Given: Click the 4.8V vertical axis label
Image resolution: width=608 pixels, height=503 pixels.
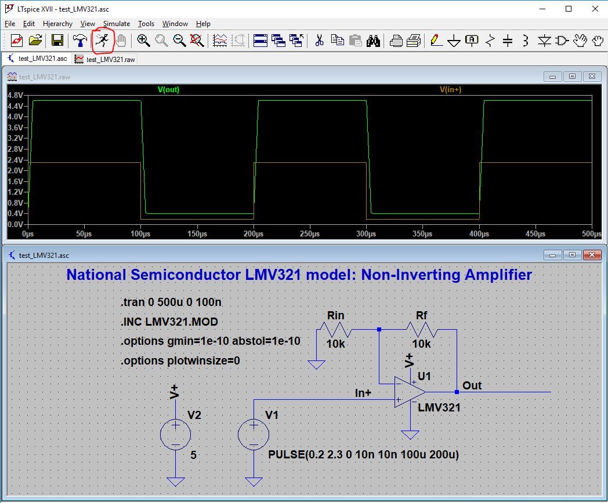Looking at the screenshot, I should coord(16,95).
